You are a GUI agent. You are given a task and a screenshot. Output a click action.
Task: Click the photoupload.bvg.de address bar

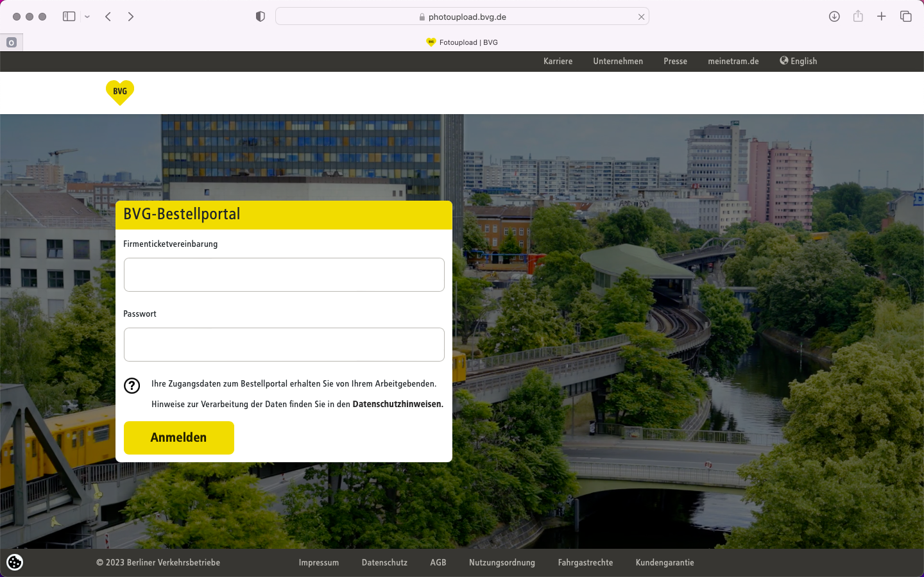pyautogui.click(x=462, y=17)
